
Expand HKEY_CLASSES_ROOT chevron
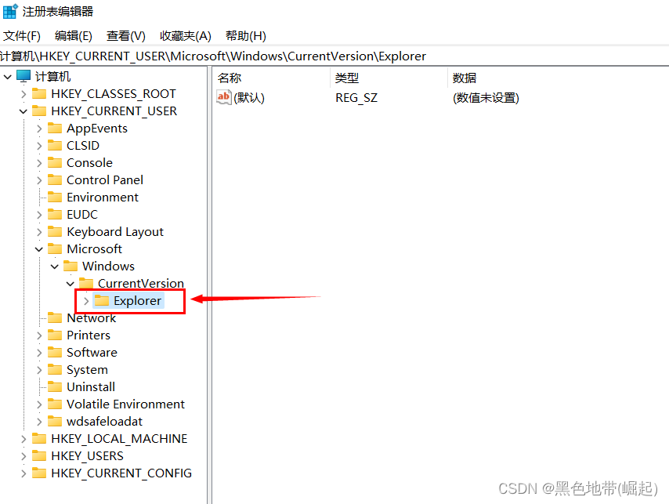24,94
